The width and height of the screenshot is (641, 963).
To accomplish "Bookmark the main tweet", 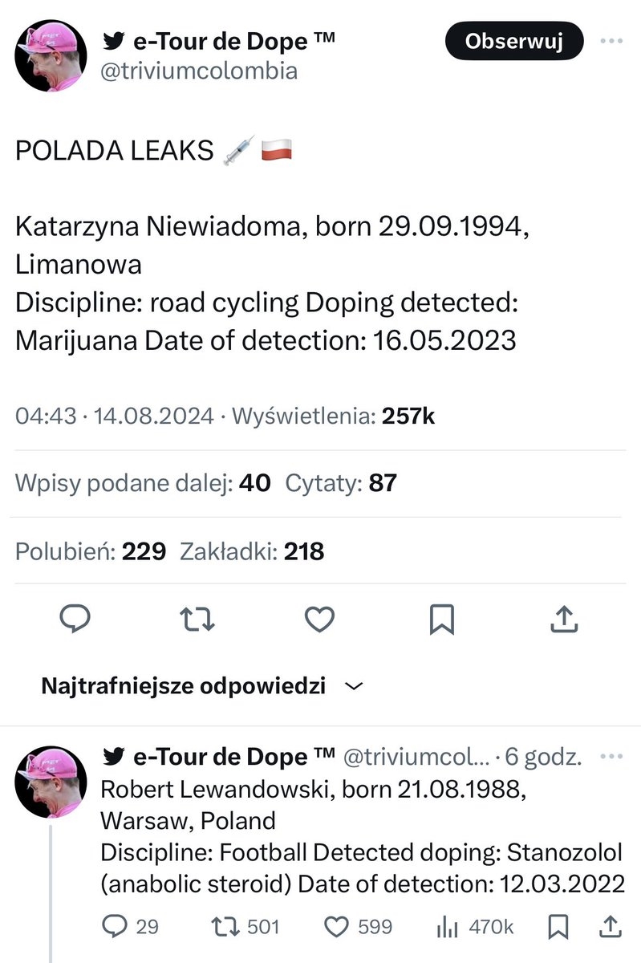I will click(x=442, y=620).
